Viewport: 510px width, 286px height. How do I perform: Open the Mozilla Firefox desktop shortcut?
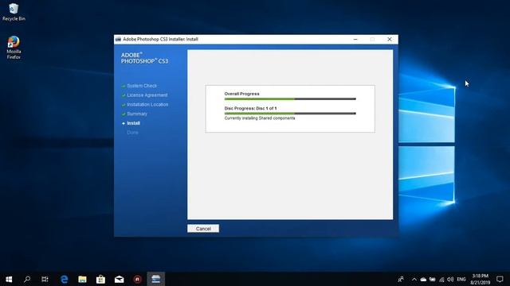[x=14, y=48]
